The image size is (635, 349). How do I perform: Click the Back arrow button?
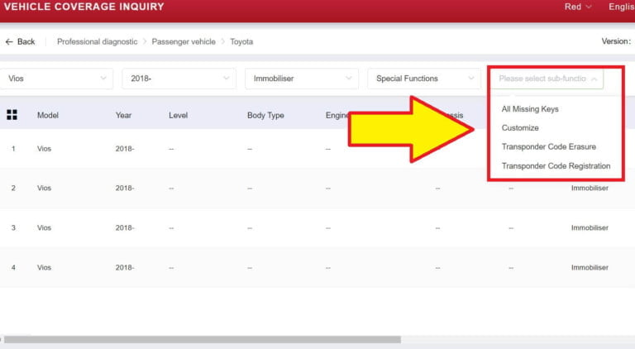pyautogui.click(x=20, y=41)
